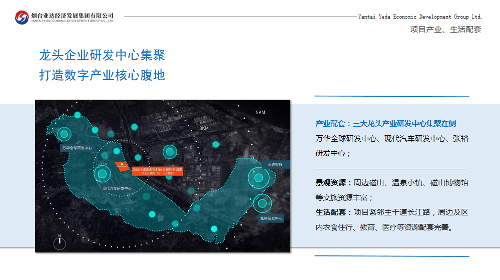Screen dimensions: 500x280
Task: Click the line 研发中心；
Action: point(333,153)
